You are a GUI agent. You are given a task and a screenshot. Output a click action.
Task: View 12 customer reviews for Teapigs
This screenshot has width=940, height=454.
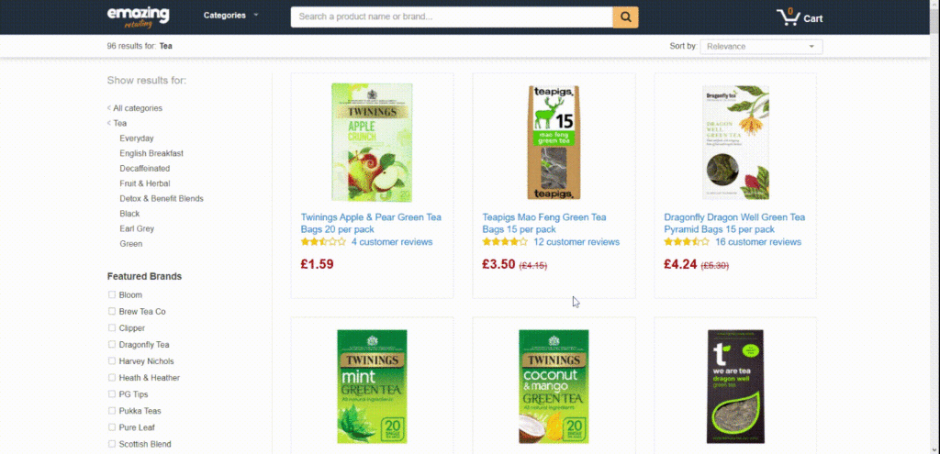click(576, 242)
